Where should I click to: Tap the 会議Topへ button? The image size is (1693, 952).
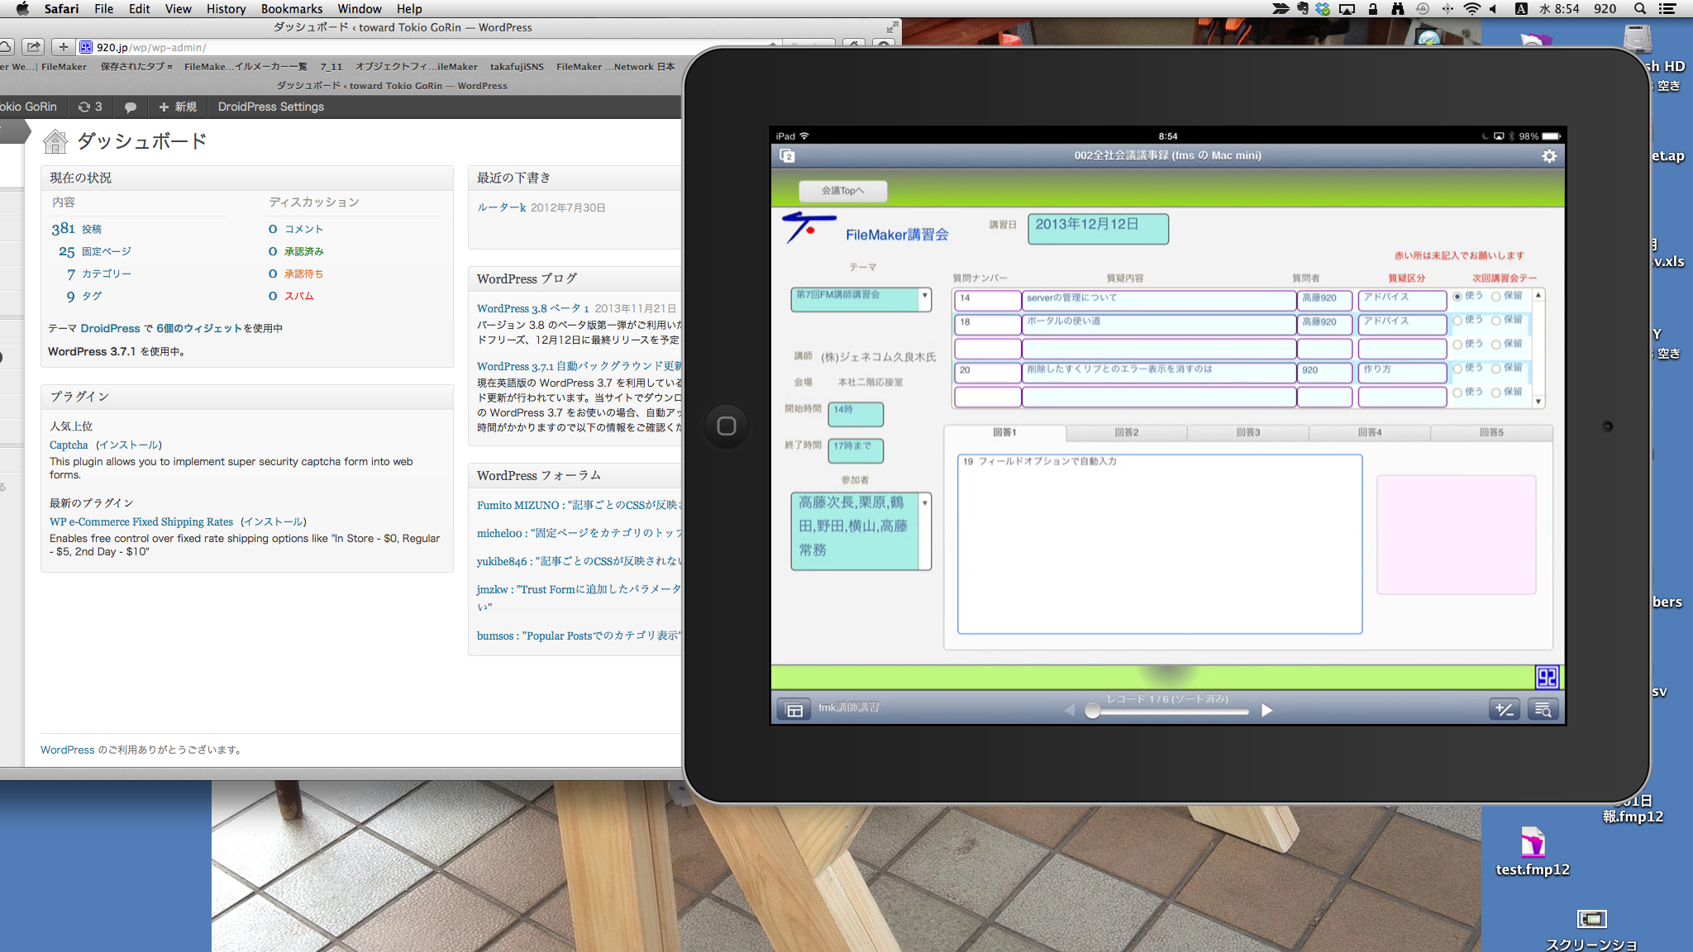(x=843, y=191)
